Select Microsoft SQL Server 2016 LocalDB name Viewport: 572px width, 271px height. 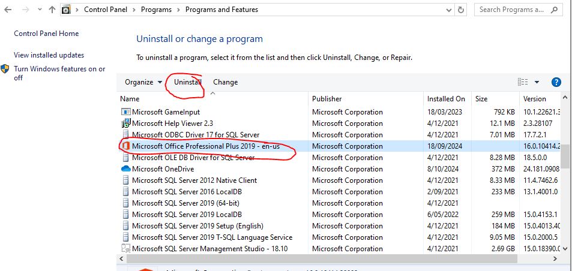coord(187,192)
